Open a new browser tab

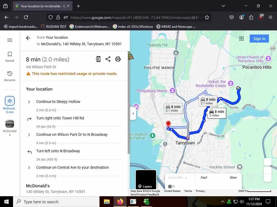click(x=78, y=6)
